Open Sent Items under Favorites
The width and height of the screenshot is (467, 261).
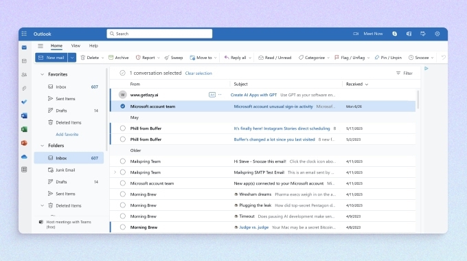[x=69, y=99]
